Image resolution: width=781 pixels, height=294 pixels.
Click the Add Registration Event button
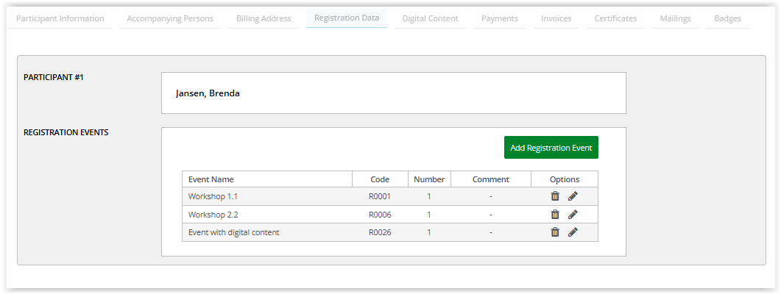[551, 148]
